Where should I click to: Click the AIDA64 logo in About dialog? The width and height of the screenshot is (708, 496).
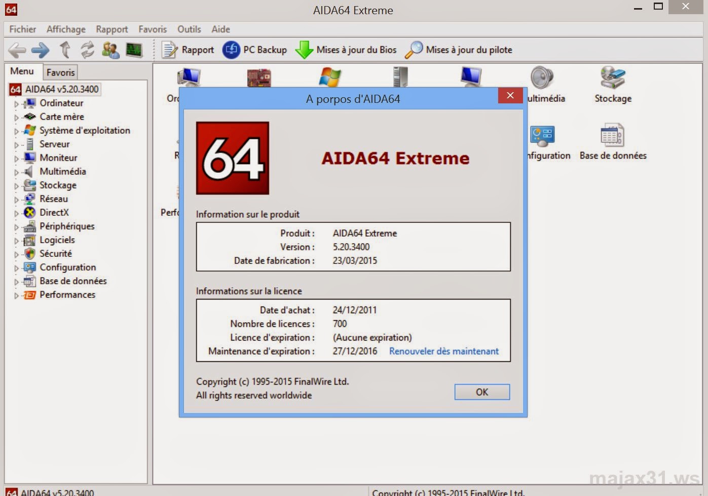[x=233, y=158]
